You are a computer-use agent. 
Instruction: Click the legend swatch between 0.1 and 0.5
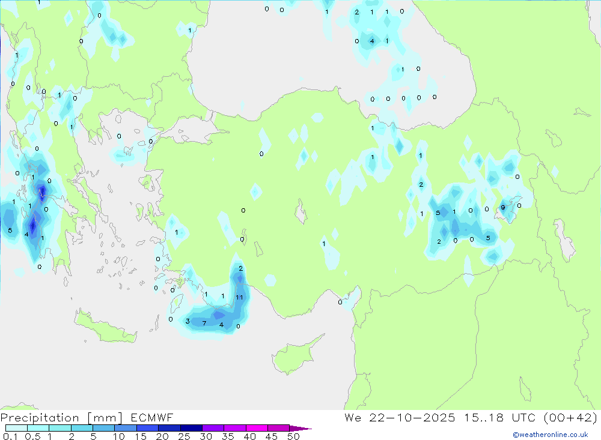16,428
